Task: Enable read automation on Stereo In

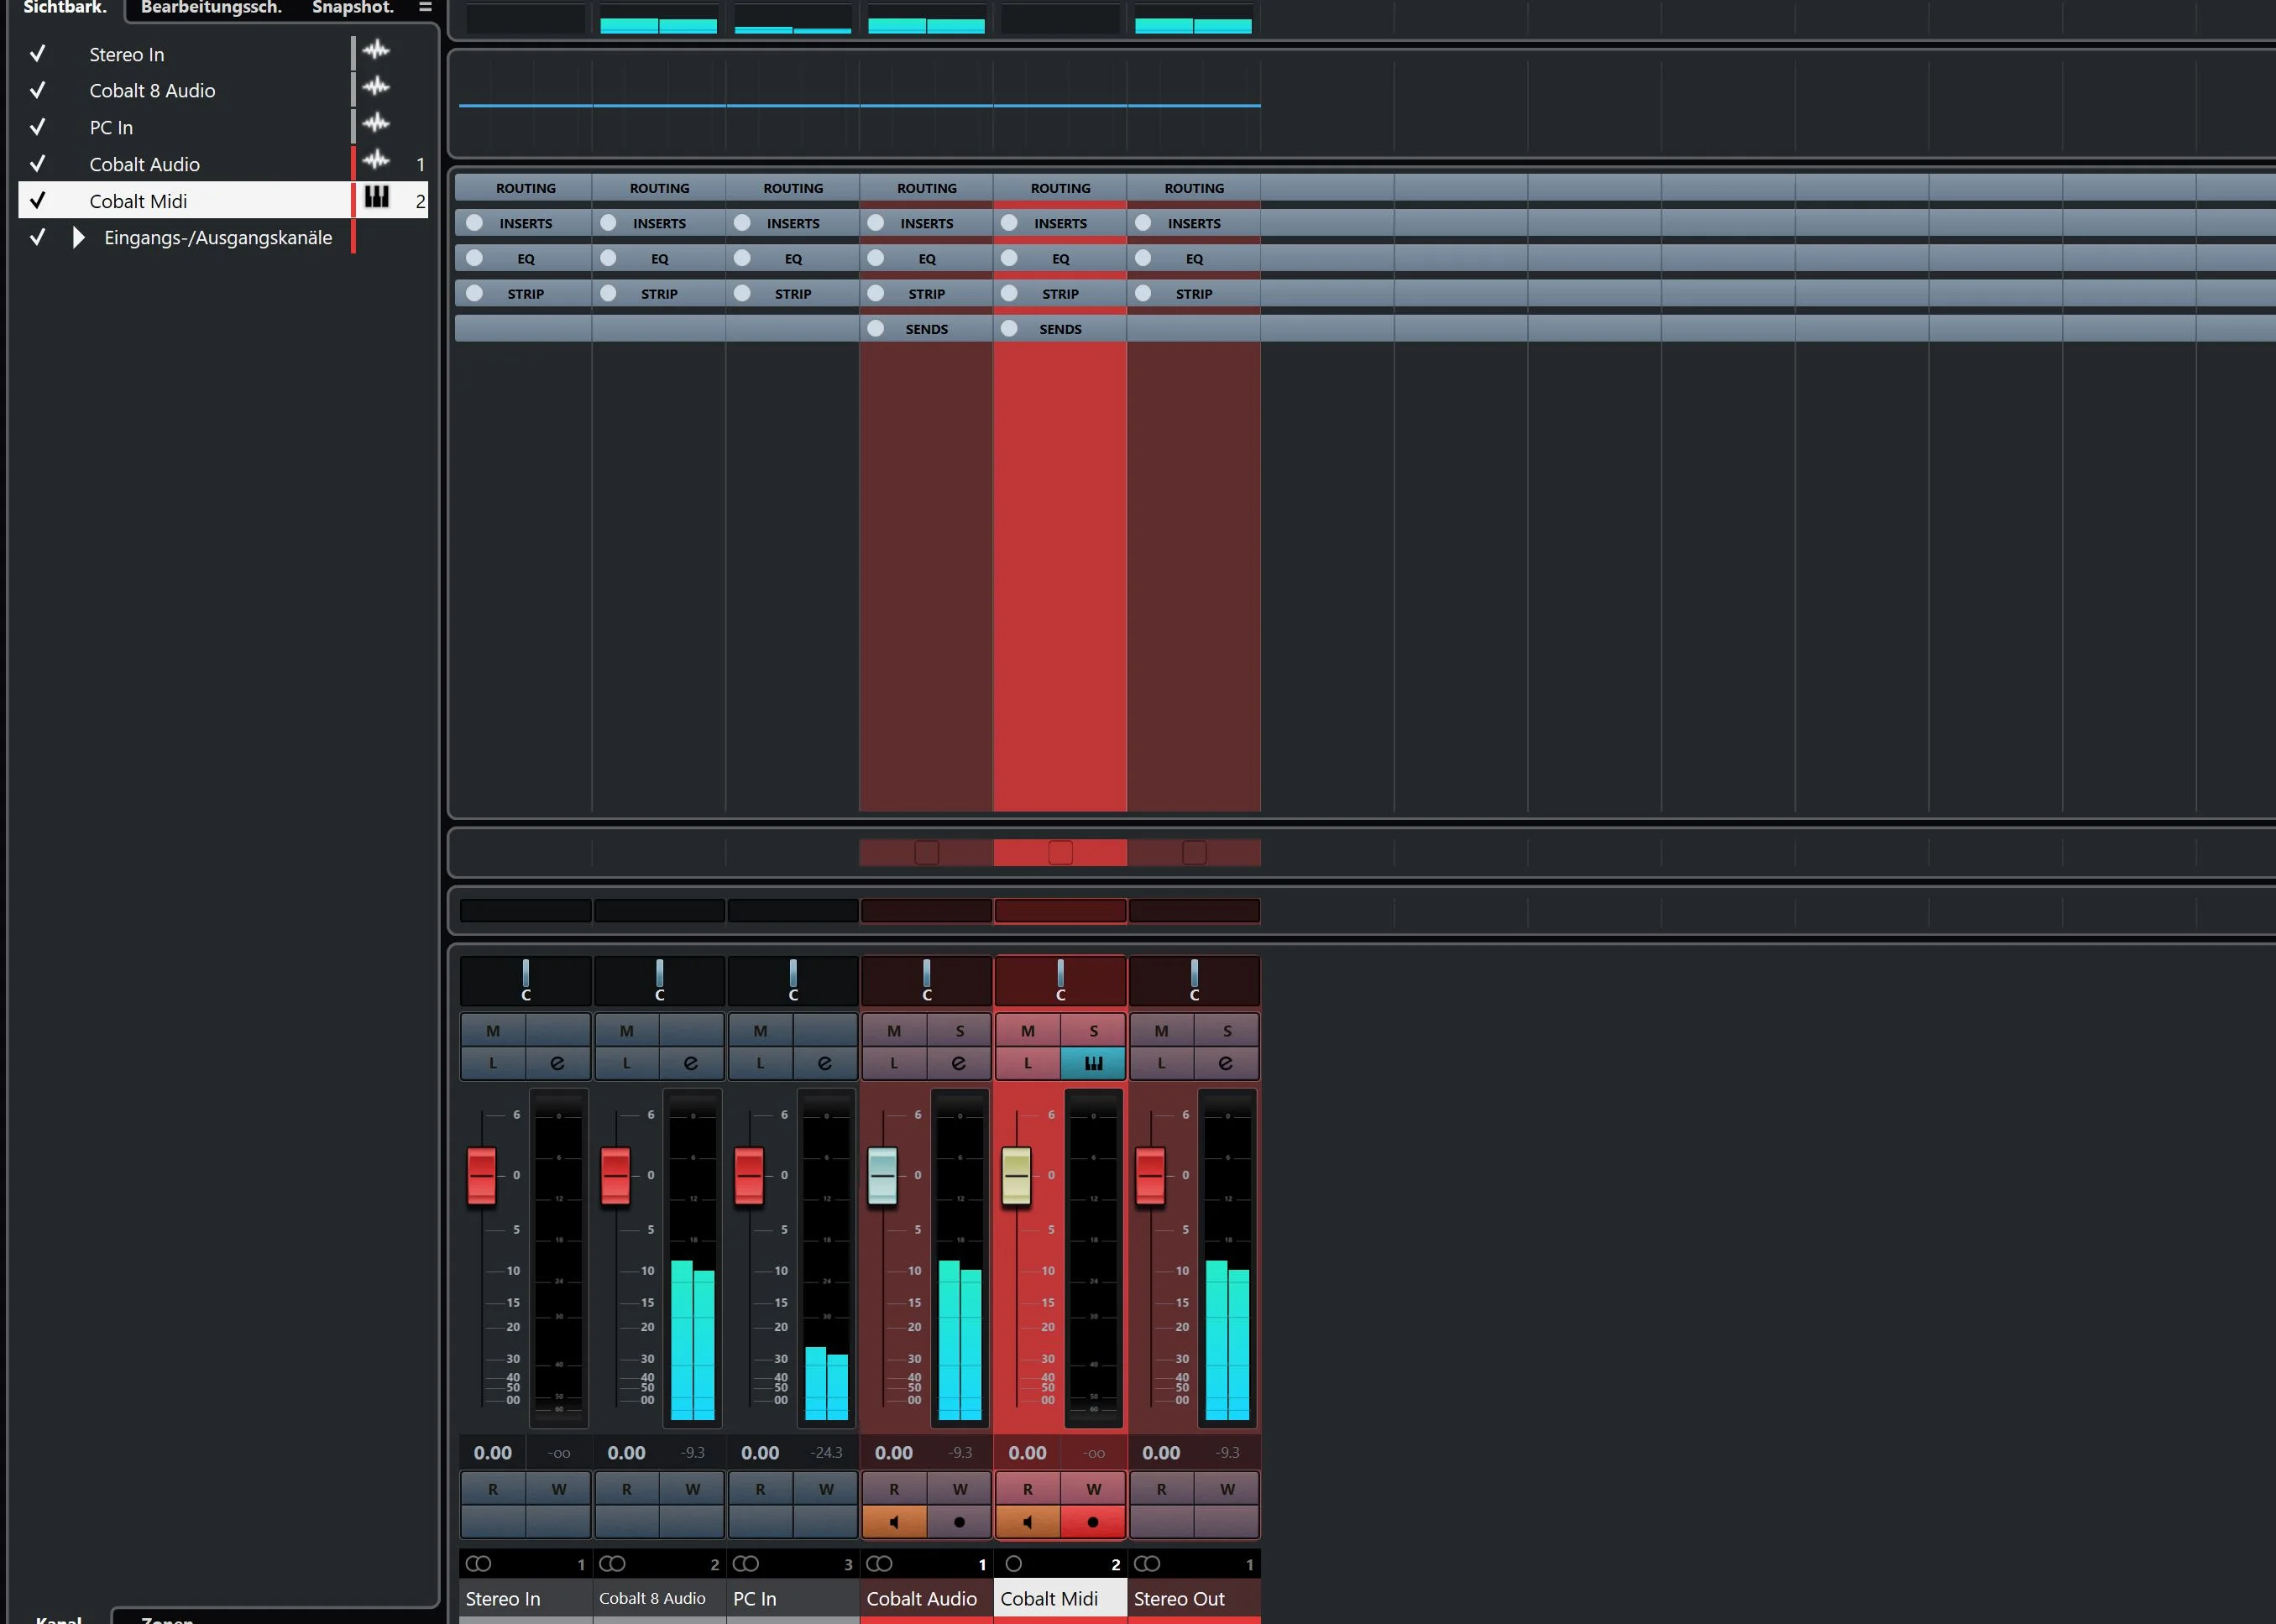Action: 493,1489
